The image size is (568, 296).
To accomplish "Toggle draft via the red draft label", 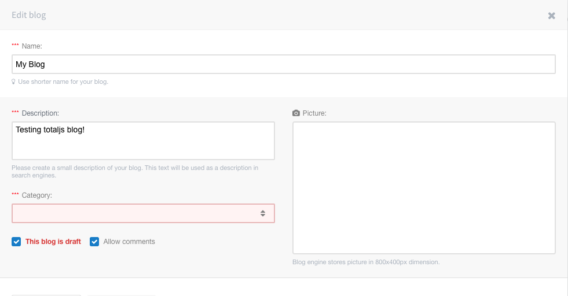I will 53,242.
